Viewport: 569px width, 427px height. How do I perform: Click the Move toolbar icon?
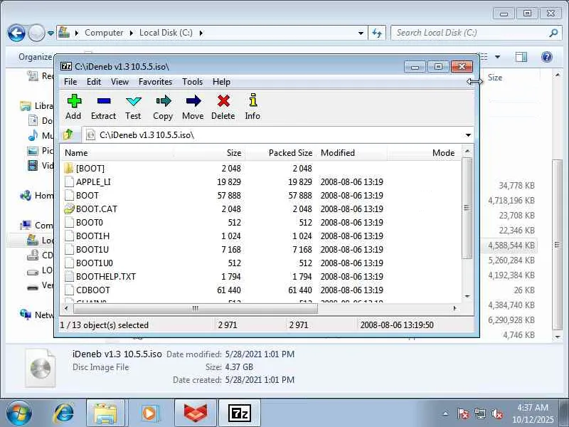[x=193, y=101]
